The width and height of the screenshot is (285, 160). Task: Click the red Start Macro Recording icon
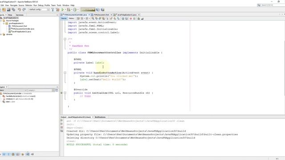130,19
